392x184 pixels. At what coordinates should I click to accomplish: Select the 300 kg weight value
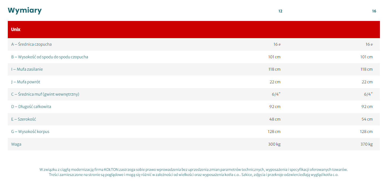click(274, 144)
